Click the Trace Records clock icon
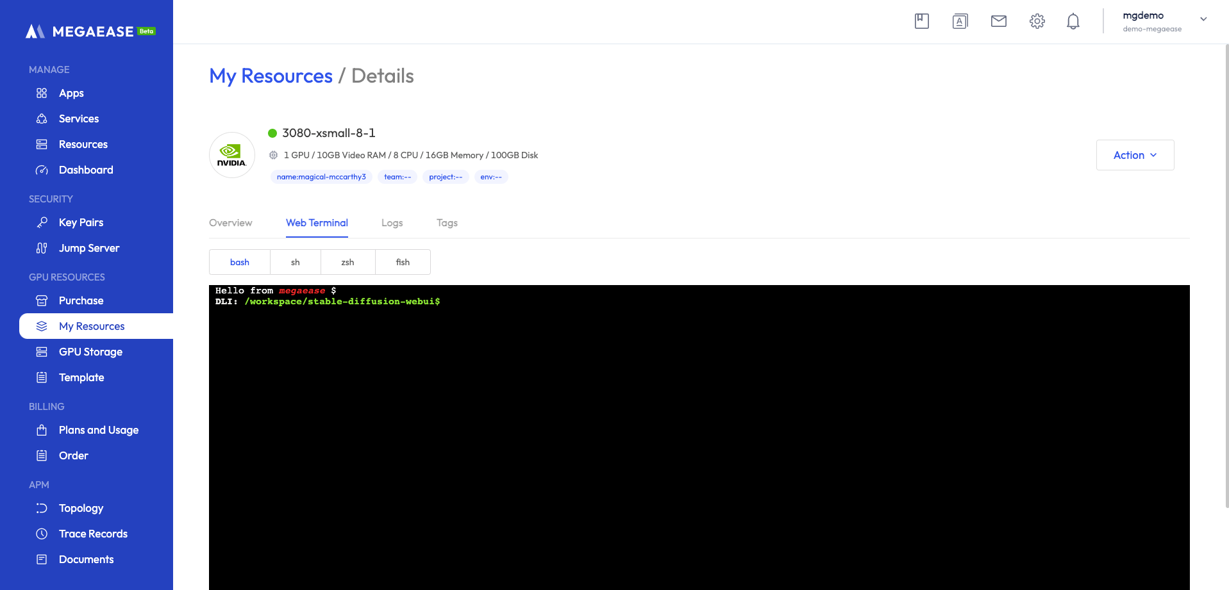1229x590 pixels. coord(42,534)
